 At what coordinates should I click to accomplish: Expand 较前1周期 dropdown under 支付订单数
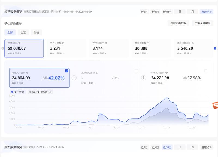tap(57, 53)
